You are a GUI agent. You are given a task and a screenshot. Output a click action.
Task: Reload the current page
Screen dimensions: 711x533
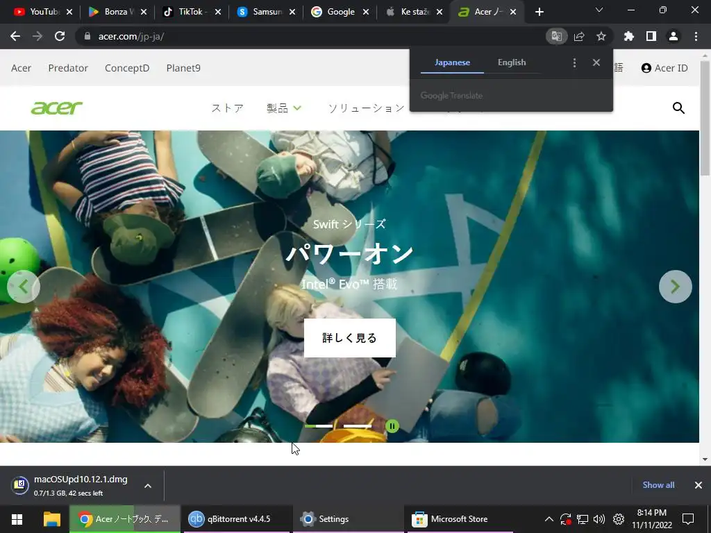point(60,36)
